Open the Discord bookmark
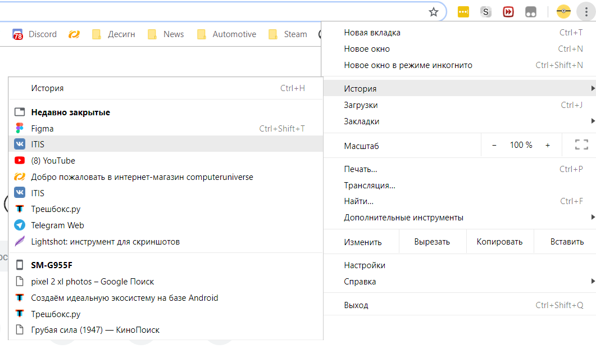This screenshot has height=348, width=596. 35,34
